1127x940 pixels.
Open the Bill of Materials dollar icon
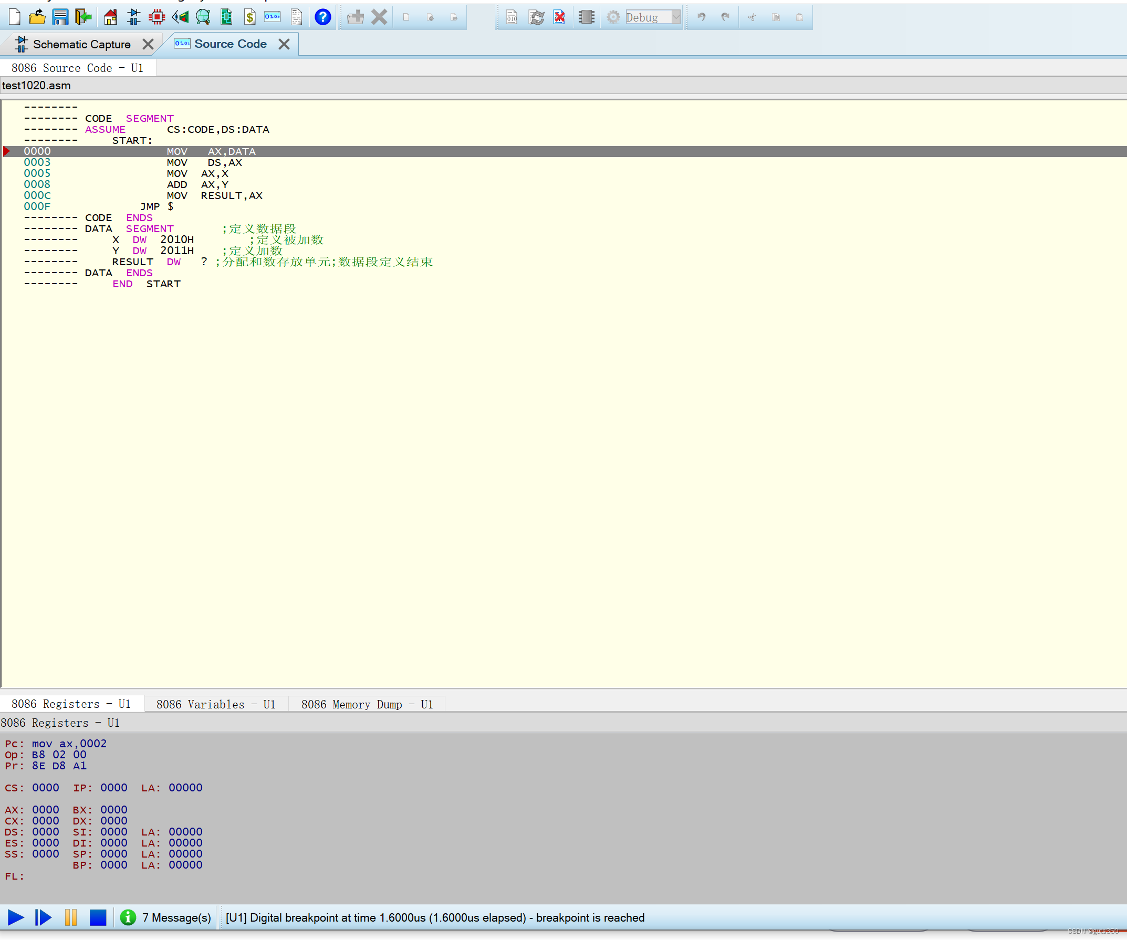coord(249,17)
